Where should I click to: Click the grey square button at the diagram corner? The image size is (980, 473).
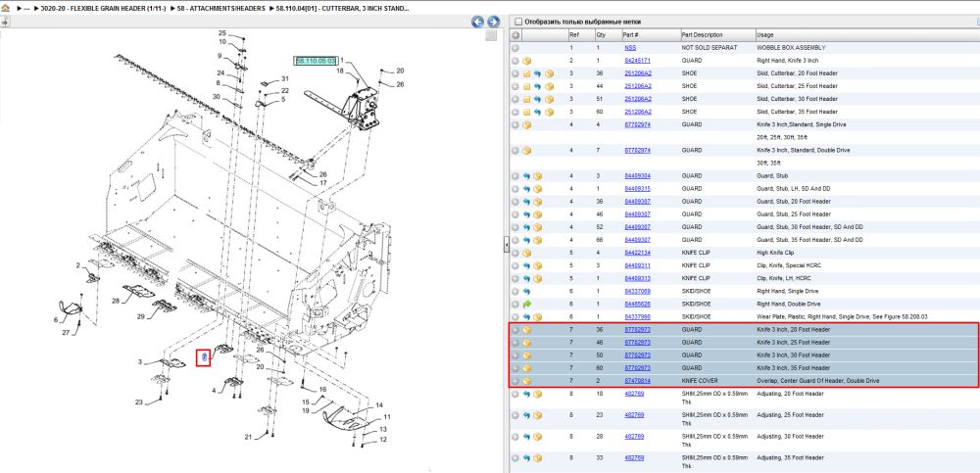coord(491,35)
